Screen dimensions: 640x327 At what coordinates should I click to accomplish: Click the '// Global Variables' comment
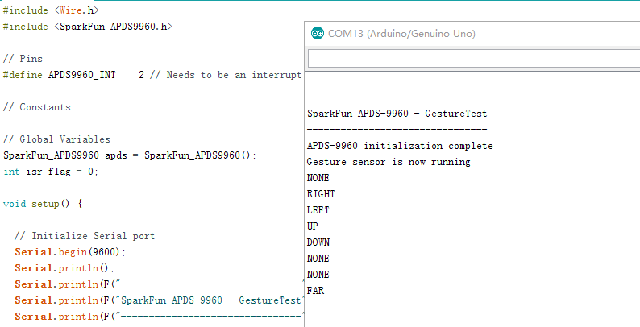coord(56,139)
